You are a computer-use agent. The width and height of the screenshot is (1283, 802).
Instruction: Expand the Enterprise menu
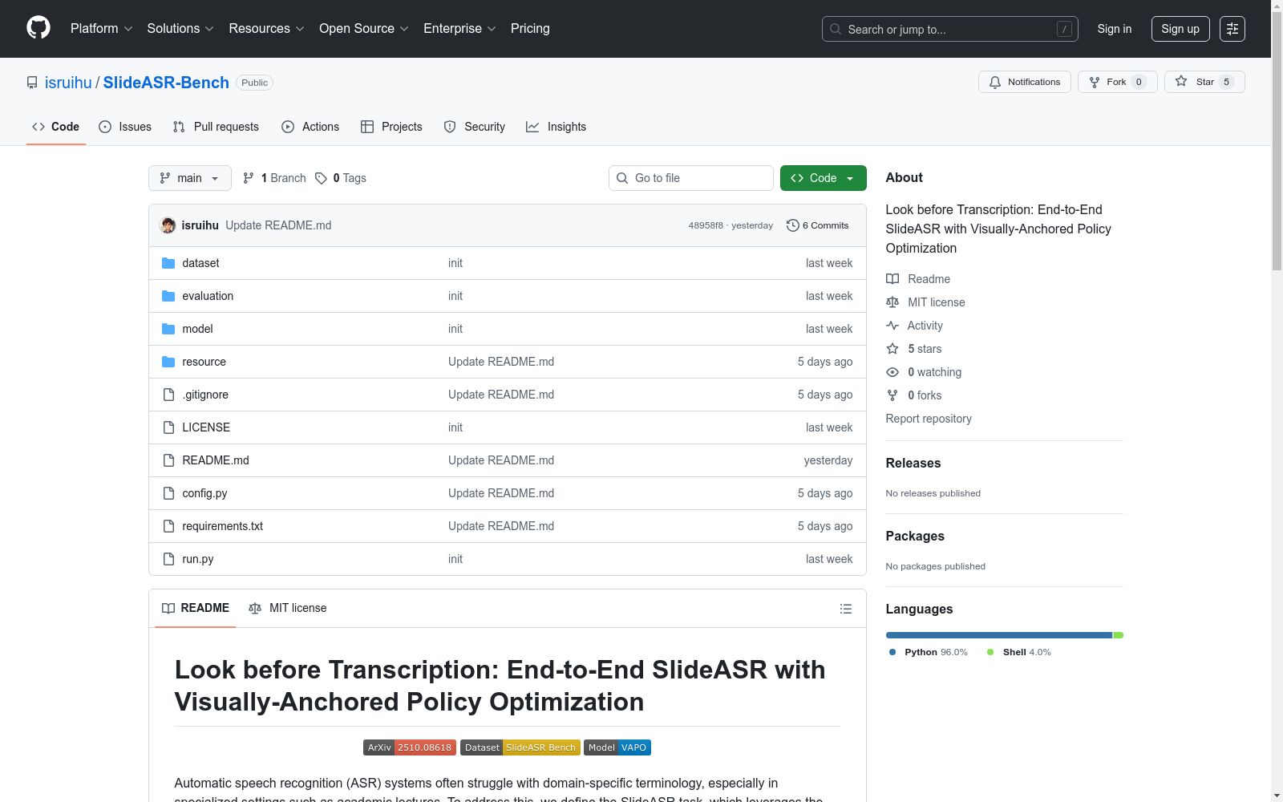tap(459, 29)
